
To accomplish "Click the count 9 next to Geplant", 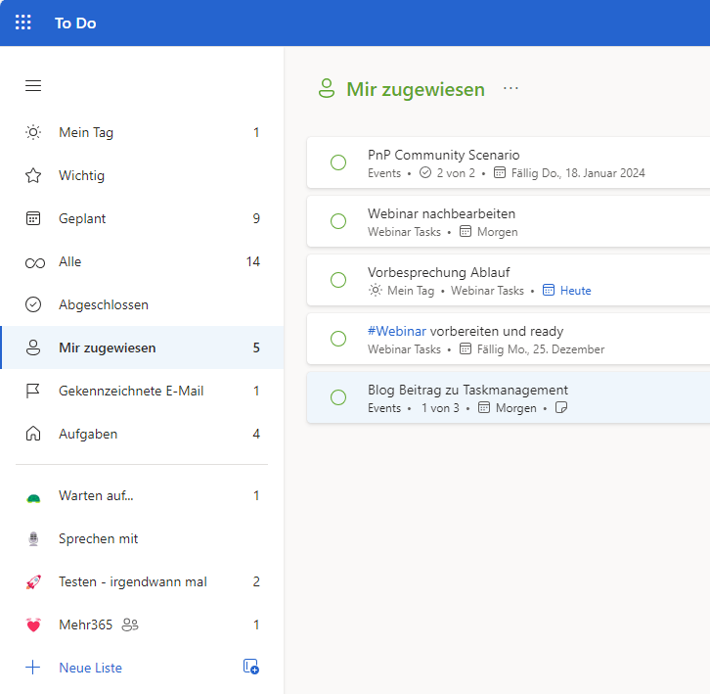I will pos(256,218).
